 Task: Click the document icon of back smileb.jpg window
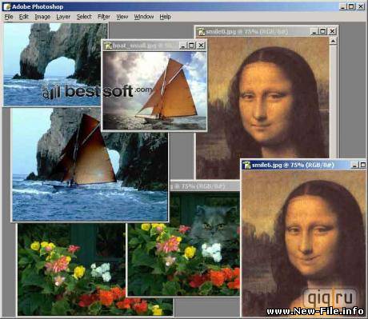click(x=201, y=32)
